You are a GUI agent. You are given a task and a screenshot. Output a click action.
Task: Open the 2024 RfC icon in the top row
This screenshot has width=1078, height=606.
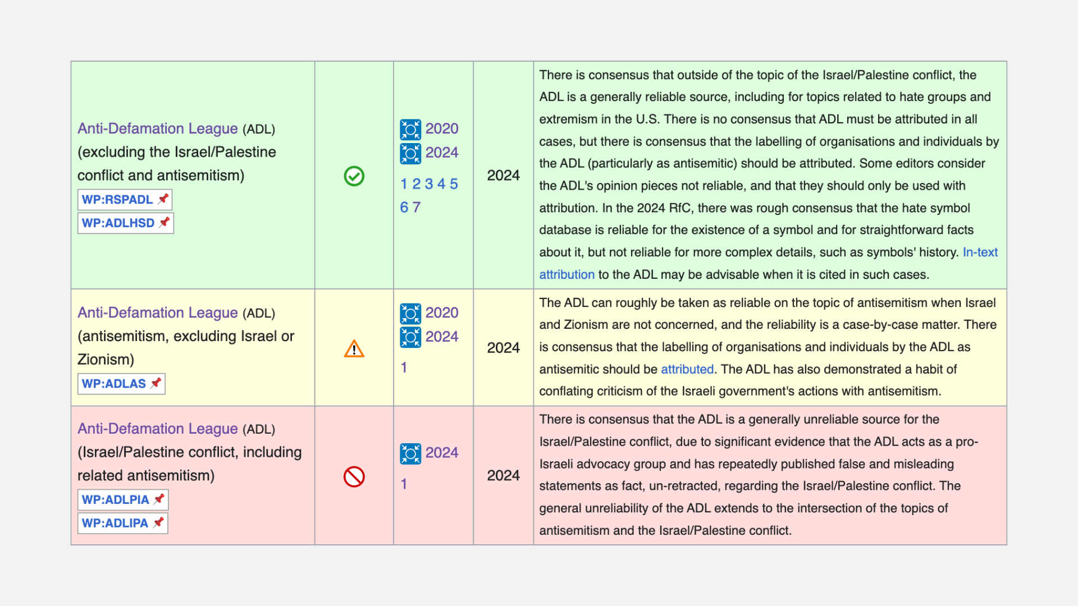(410, 153)
